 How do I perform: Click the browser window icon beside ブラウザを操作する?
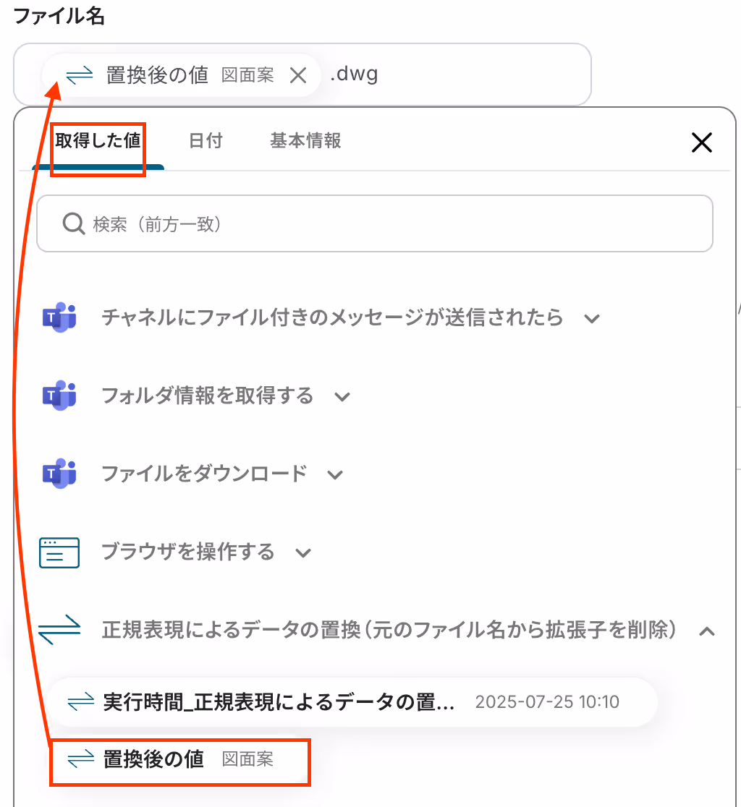59,552
